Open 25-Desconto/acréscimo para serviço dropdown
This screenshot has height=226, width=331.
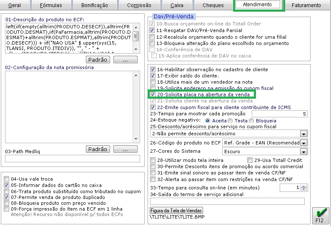(x=303, y=134)
